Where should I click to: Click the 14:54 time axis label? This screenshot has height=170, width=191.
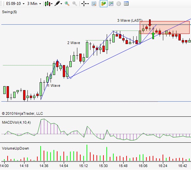point(64,166)
